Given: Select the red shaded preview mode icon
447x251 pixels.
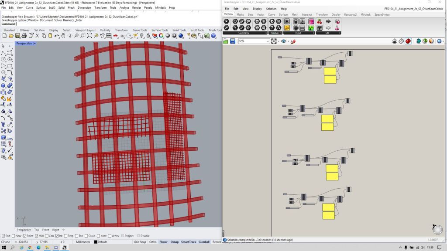Looking at the screenshot, I should (x=408, y=41).
